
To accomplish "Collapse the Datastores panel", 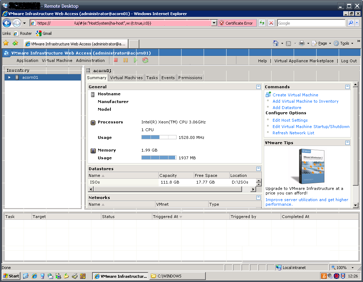I will click(259, 169).
